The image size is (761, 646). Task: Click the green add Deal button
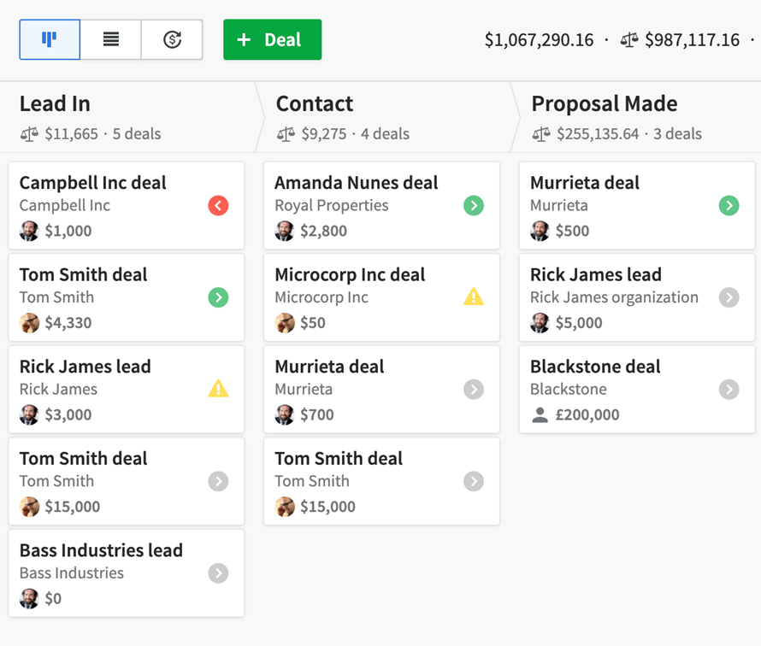coord(272,40)
